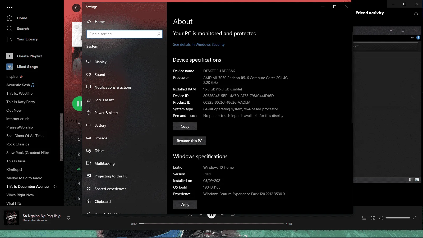Open the Praise&Worship playlist
423x238 pixels.
(x=20, y=127)
